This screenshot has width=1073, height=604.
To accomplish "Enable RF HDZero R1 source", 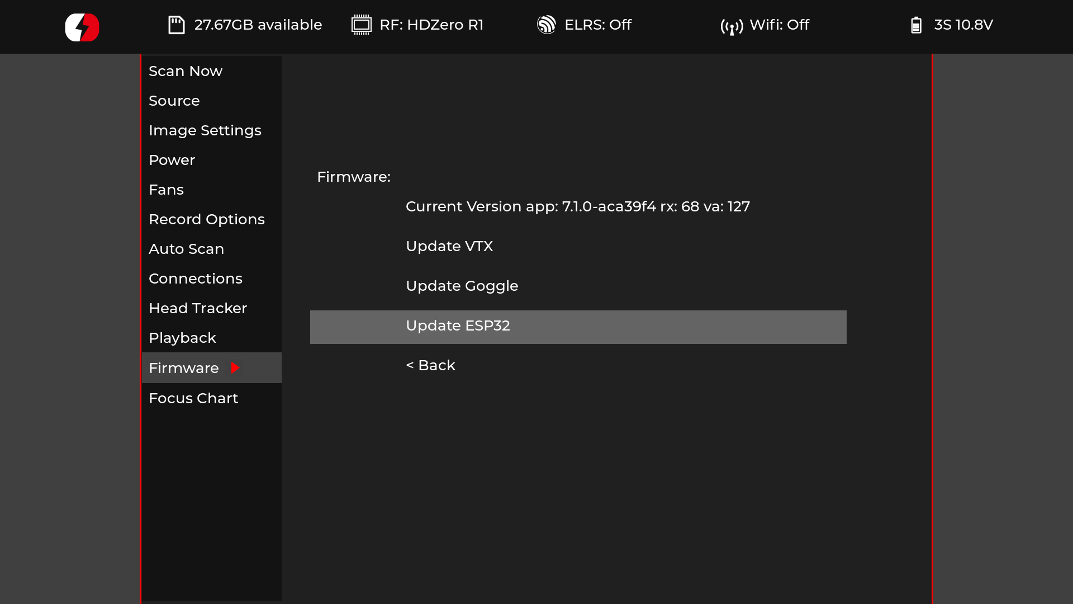I will (175, 100).
